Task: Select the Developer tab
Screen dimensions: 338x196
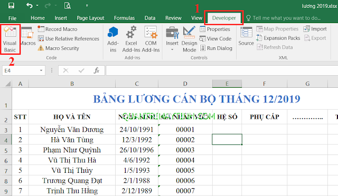Action: tap(224, 18)
